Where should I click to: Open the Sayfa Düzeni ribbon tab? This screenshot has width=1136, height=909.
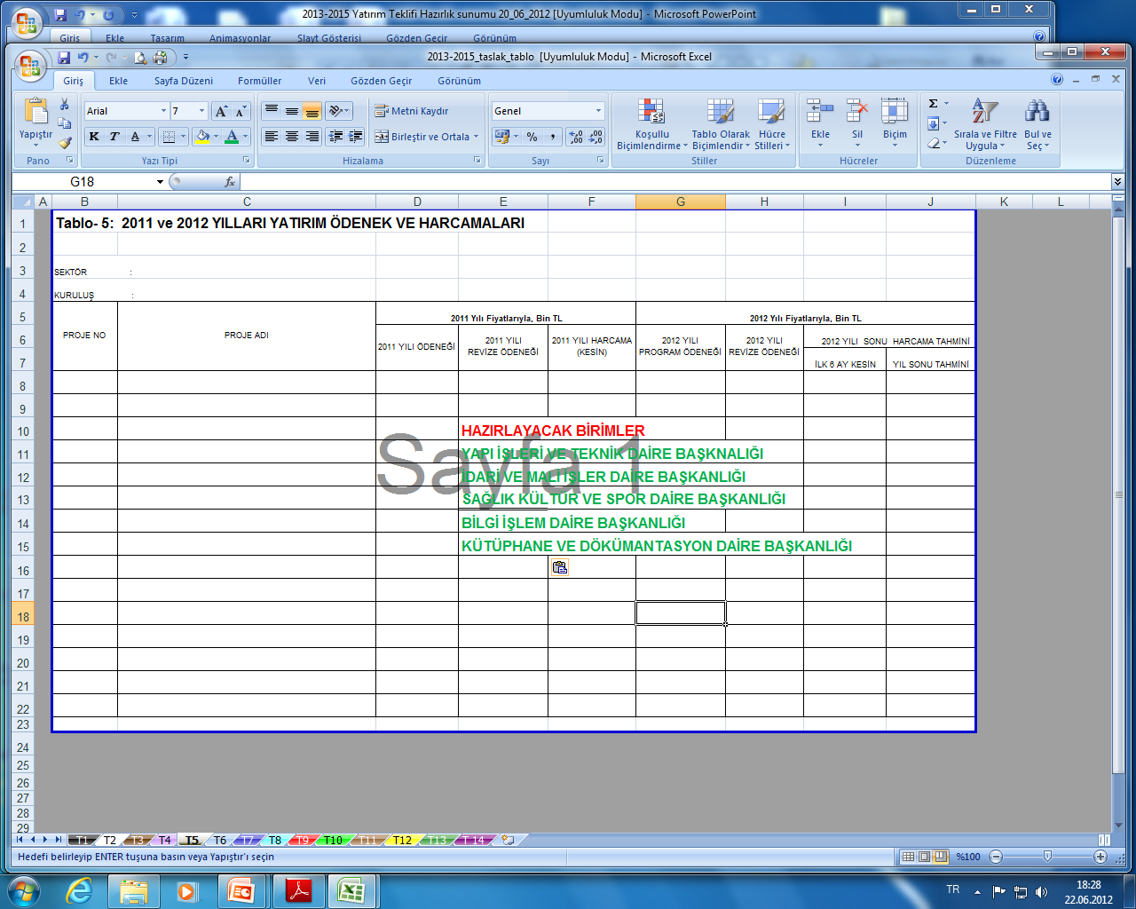point(184,81)
